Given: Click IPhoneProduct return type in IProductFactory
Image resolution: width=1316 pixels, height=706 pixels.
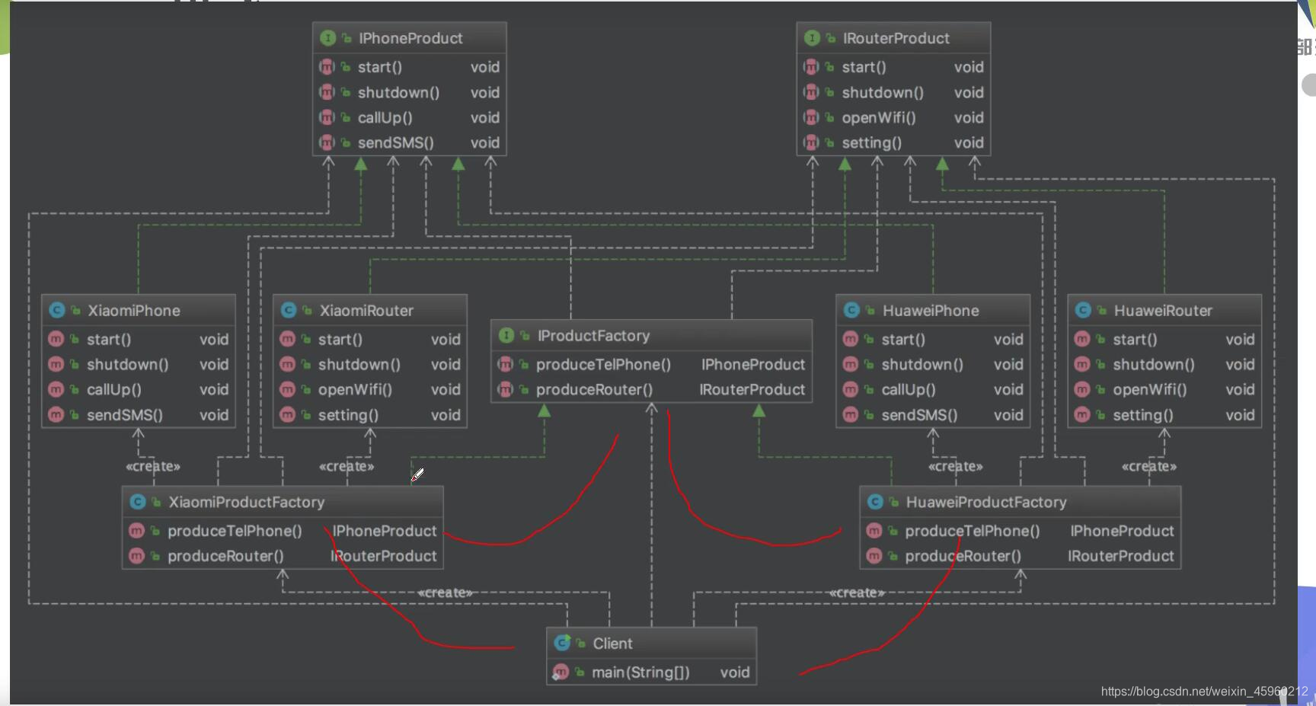Looking at the screenshot, I should [753, 365].
